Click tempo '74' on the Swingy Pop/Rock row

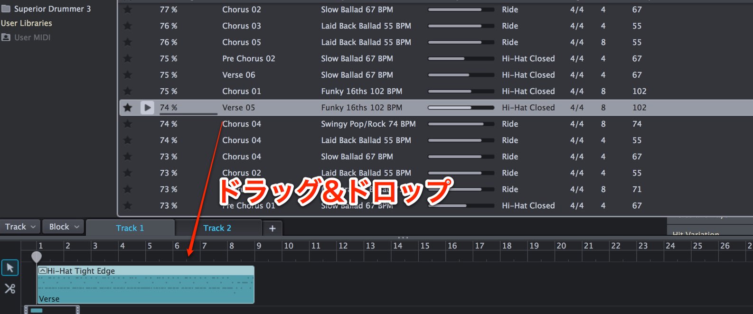tap(637, 124)
